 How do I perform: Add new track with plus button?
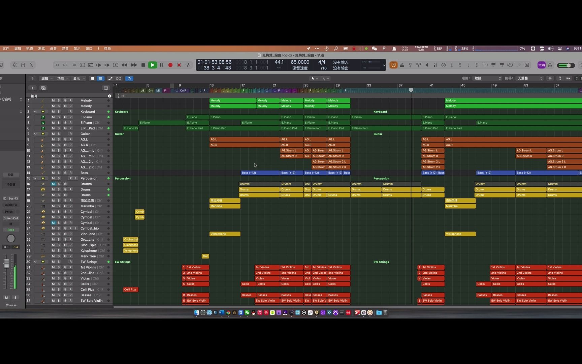32,88
